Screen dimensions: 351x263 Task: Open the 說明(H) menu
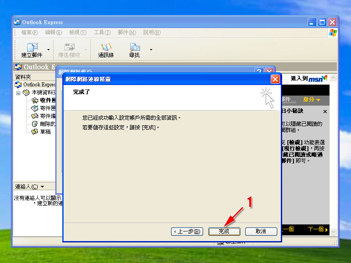pyautogui.click(x=152, y=32)
